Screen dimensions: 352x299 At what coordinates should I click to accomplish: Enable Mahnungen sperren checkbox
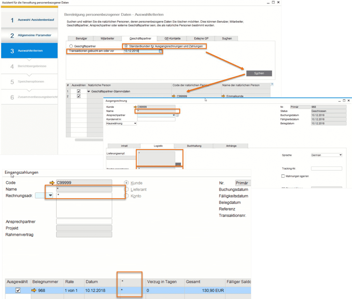(283, 176)
